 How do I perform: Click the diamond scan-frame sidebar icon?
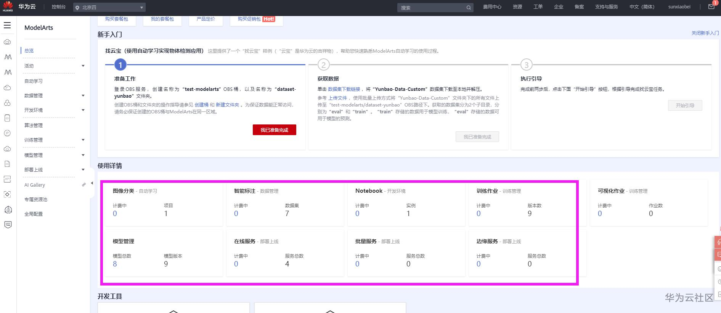click(x=7, y=194)
